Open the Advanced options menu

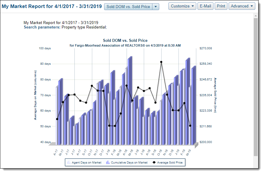[242, 6]
